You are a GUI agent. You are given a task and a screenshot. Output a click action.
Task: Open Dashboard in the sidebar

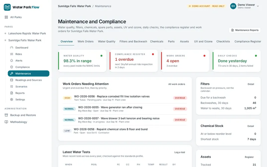click(x=22, y=47)
